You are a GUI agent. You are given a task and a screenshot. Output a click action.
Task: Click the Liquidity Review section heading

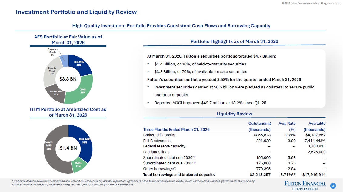pyautogui.click(x=234, y=114)
